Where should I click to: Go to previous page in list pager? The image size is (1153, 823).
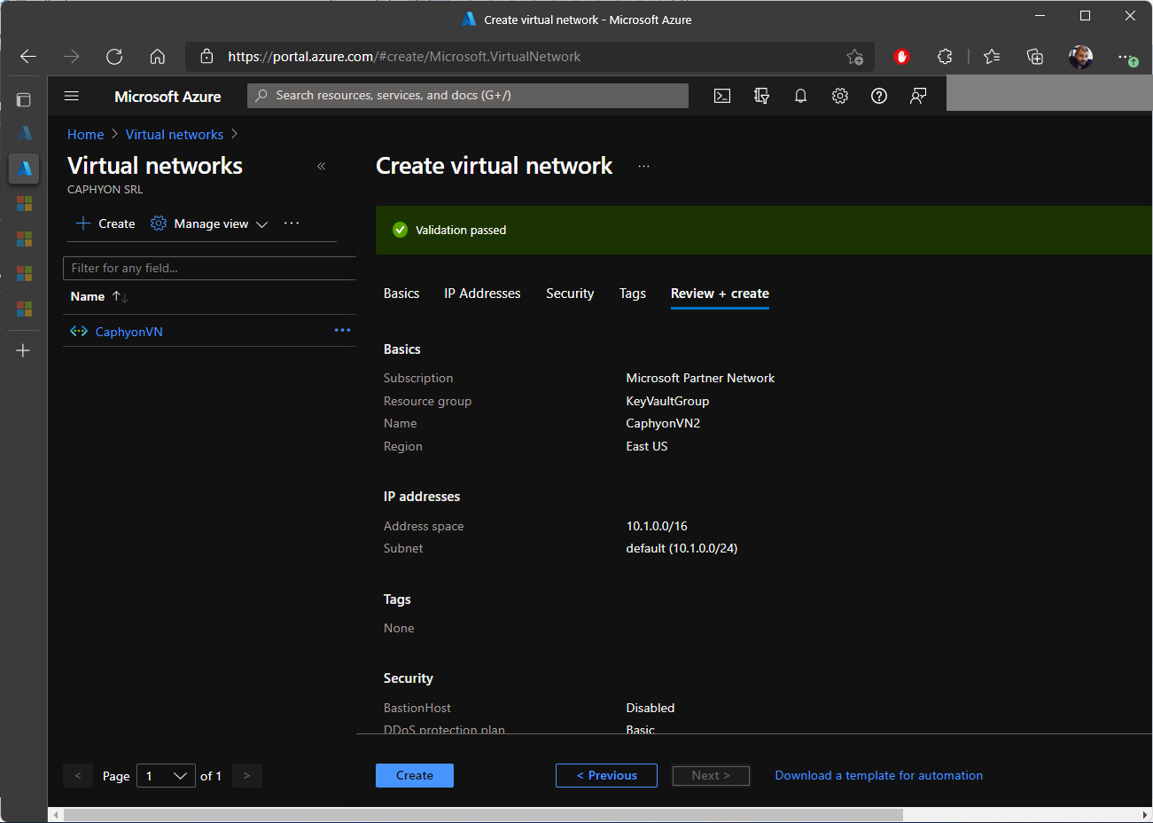(x=78, y=776)
